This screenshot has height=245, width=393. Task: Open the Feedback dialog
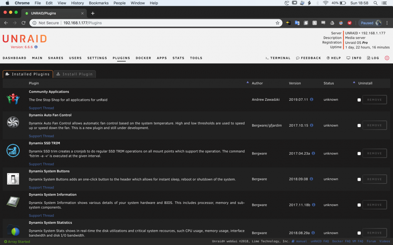[x=308, y=58]
